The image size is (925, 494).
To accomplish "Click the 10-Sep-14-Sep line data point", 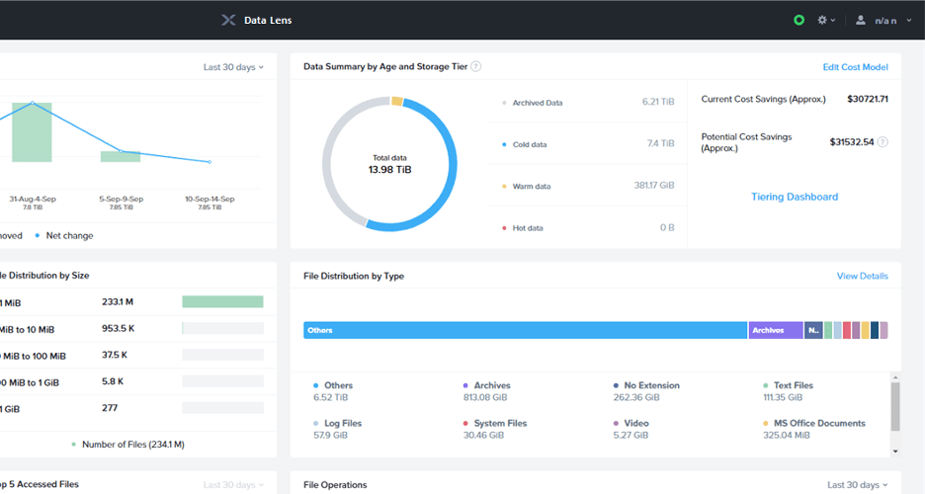I will click(210, 161).
